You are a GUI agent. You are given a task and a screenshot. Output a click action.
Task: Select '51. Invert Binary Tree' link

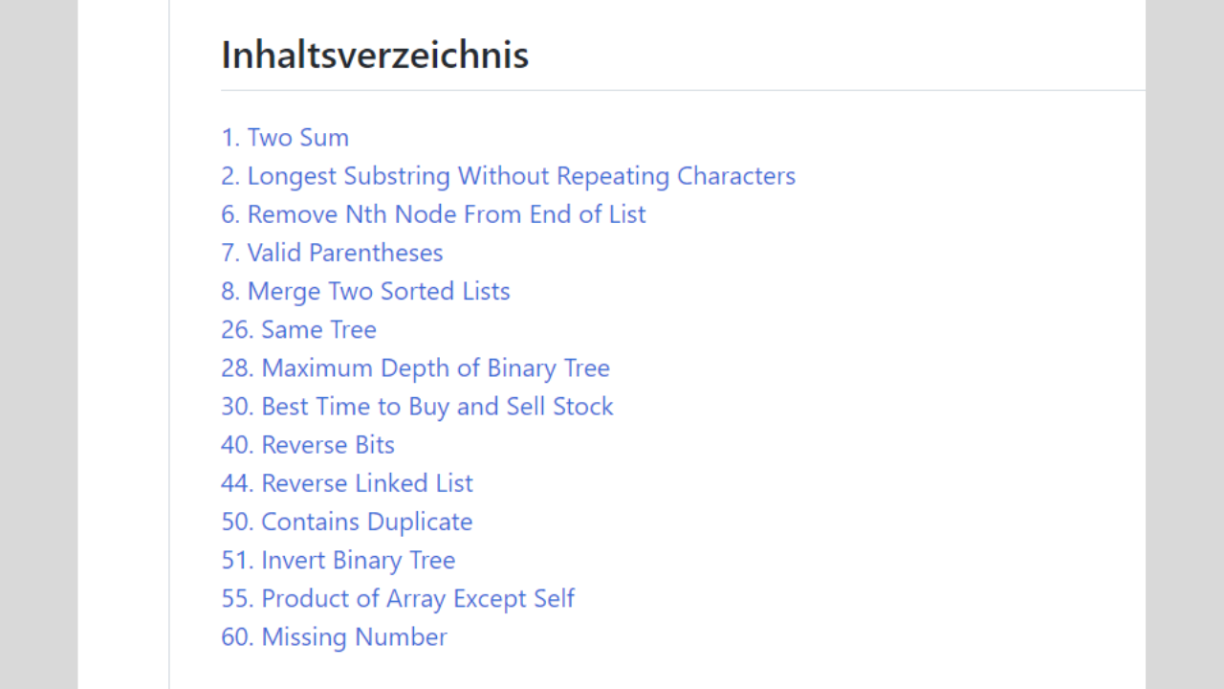338,560
